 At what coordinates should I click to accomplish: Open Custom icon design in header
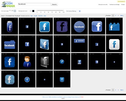point(114,4)
